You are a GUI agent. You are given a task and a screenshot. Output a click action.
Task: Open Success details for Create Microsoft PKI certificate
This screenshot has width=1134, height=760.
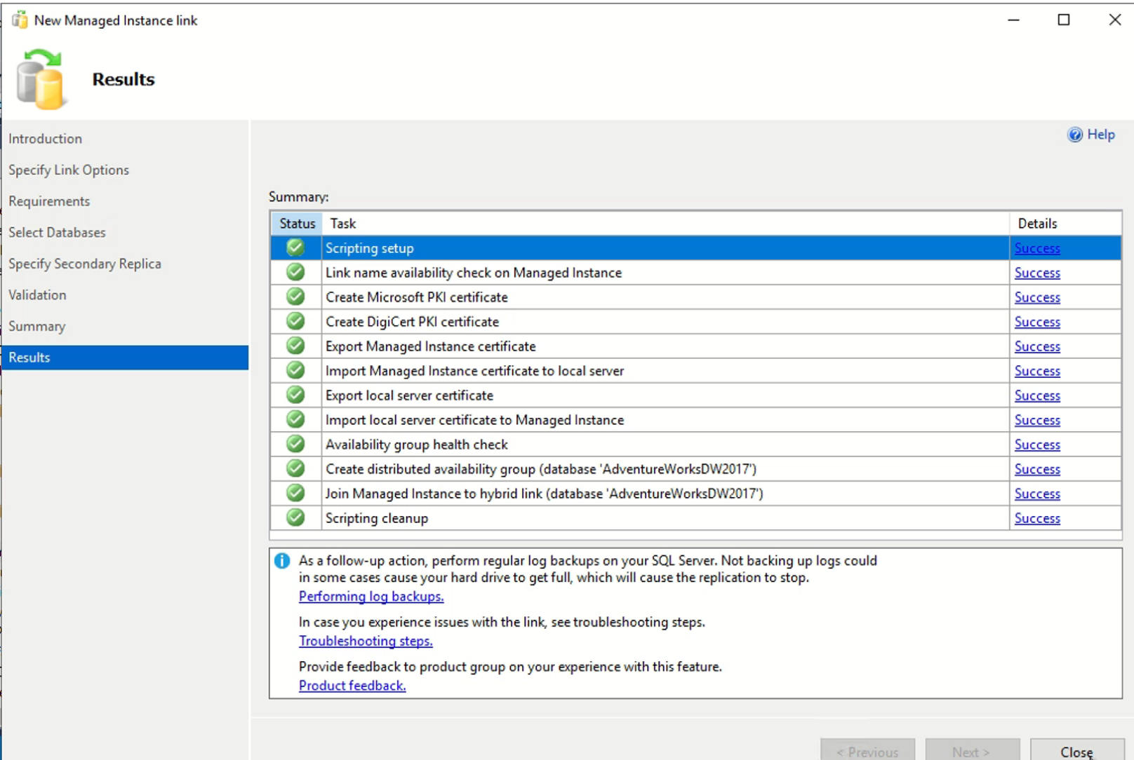(1037, 297)
